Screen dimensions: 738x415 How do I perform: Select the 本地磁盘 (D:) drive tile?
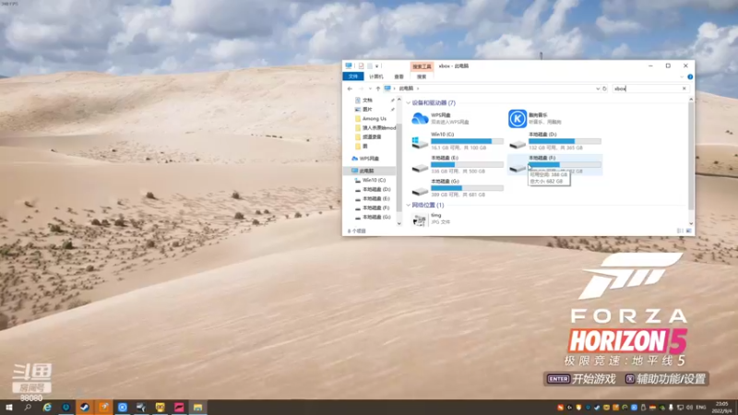click(555, 141)
